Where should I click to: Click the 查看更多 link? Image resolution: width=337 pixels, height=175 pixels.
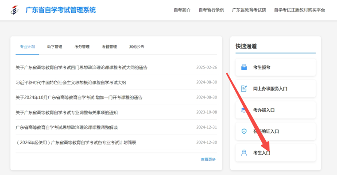point(208,160)
